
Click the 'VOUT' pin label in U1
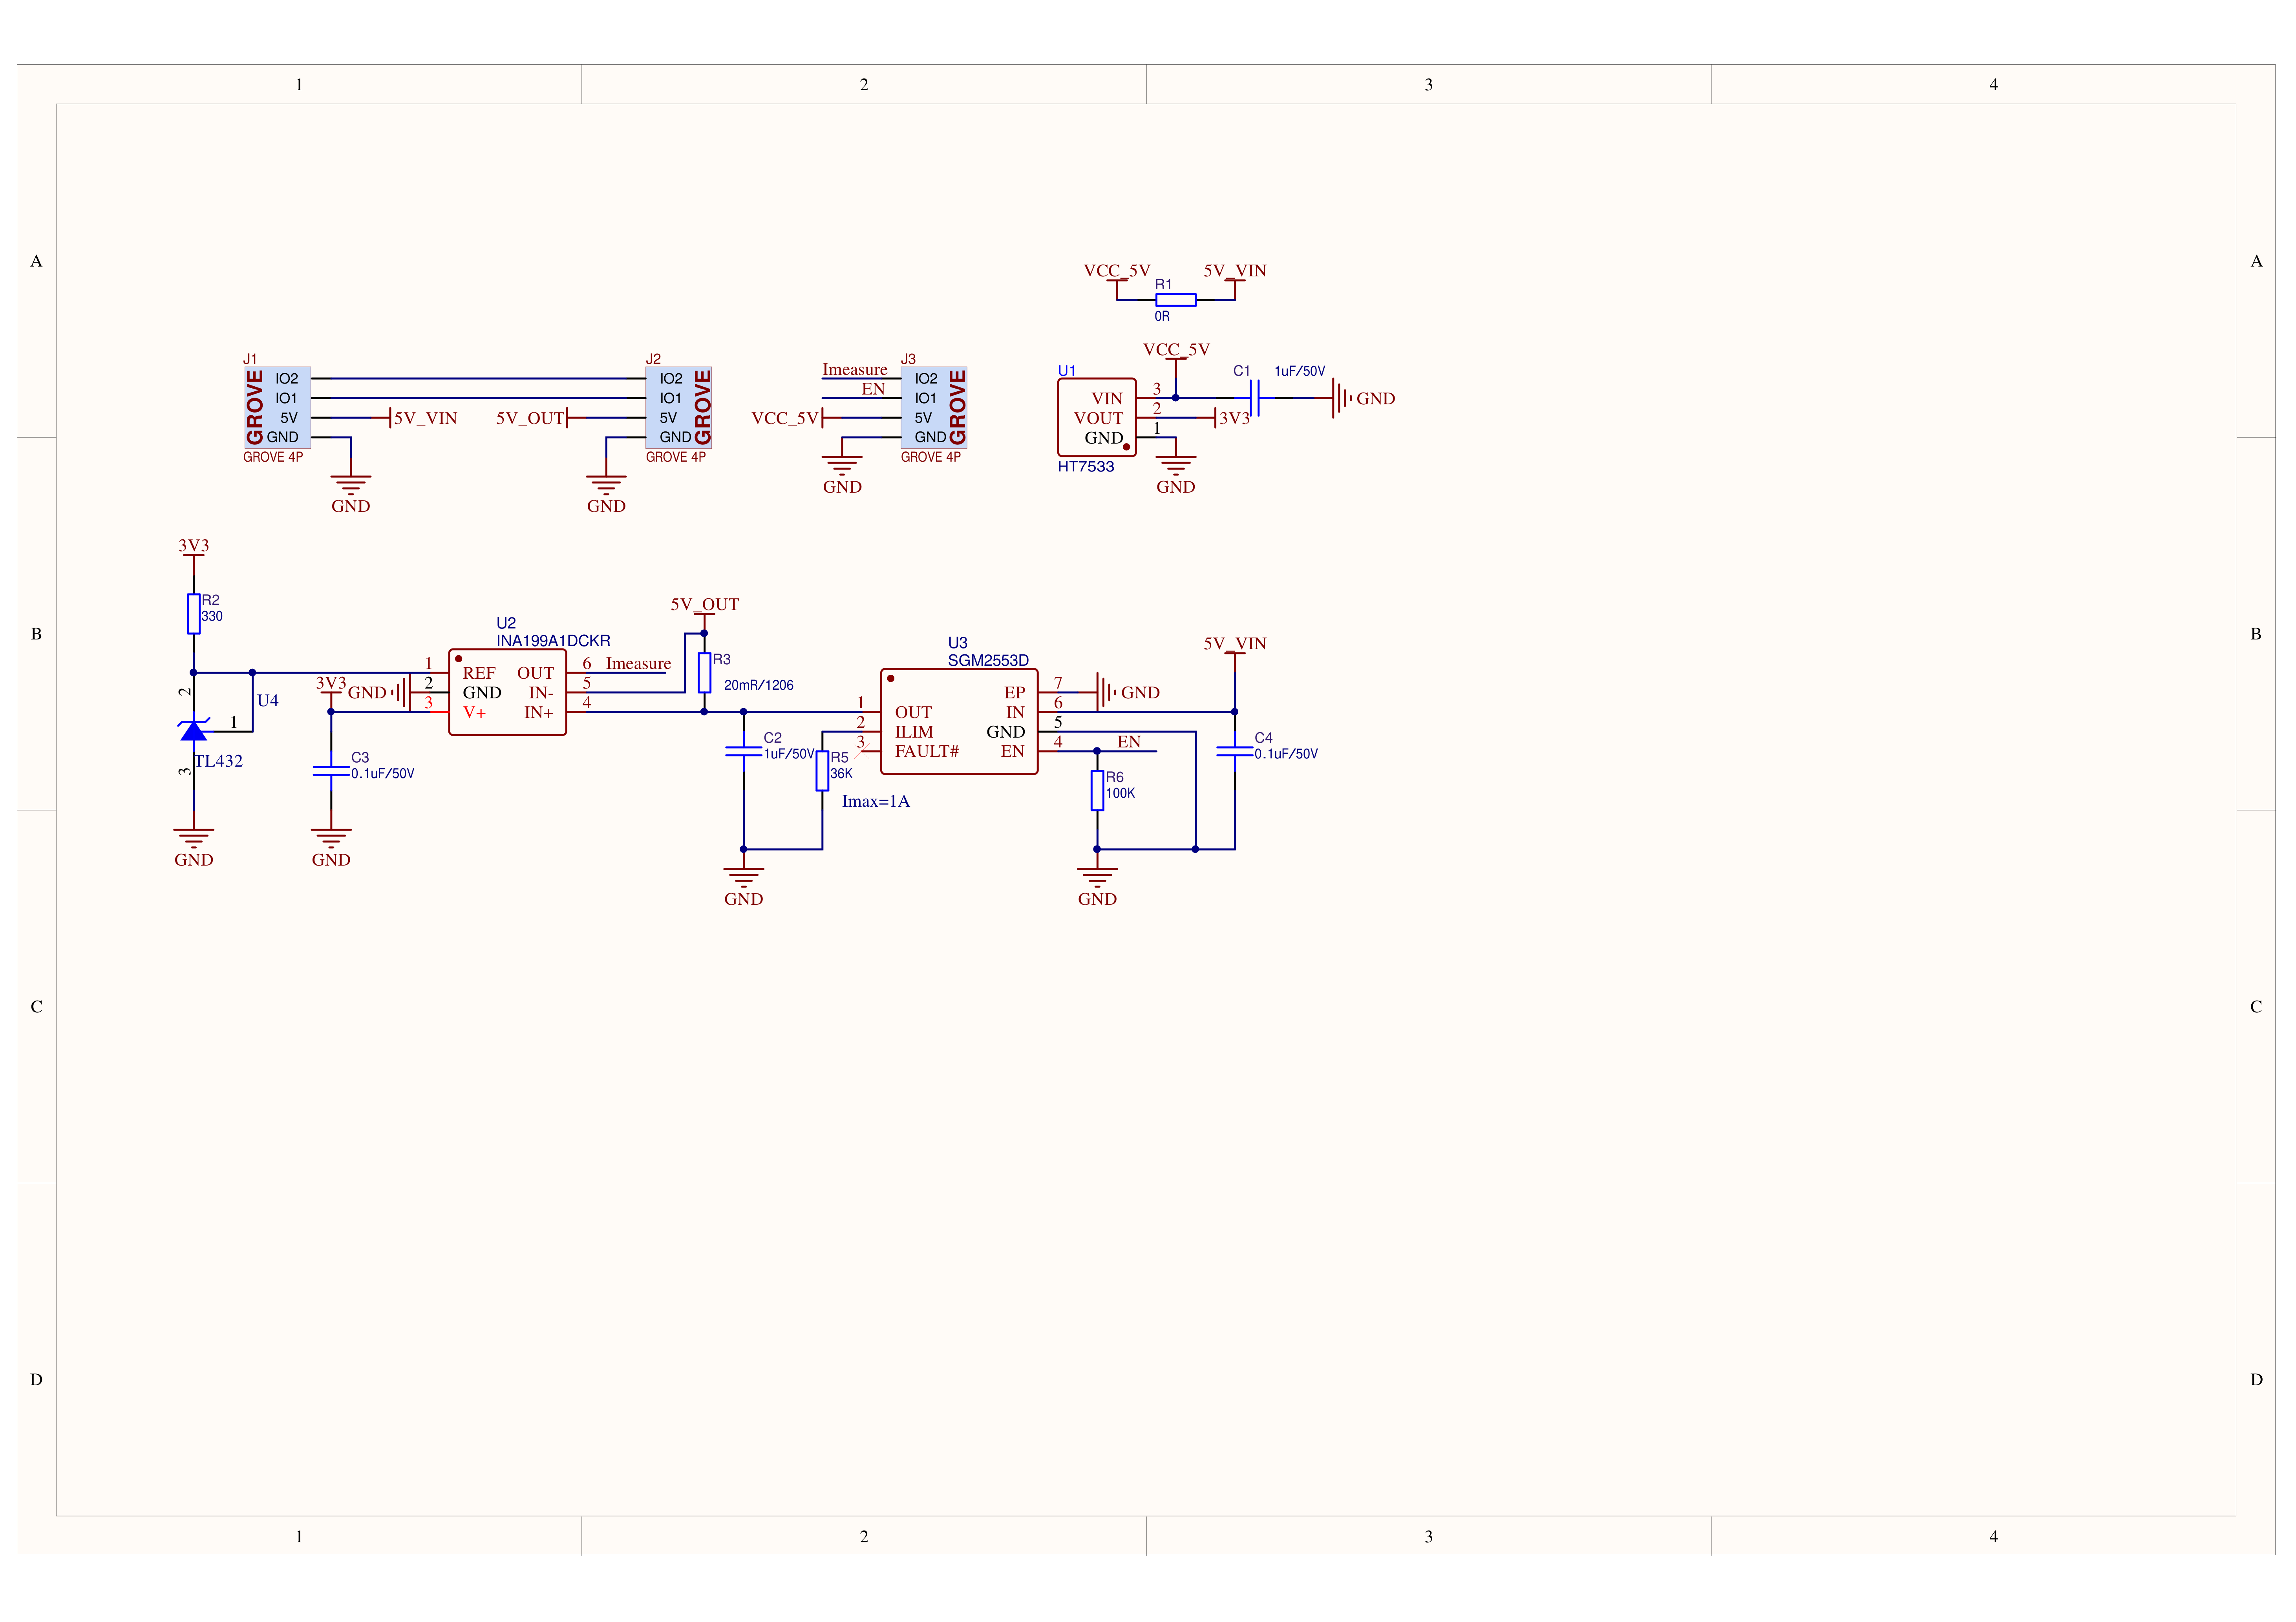1098,418
